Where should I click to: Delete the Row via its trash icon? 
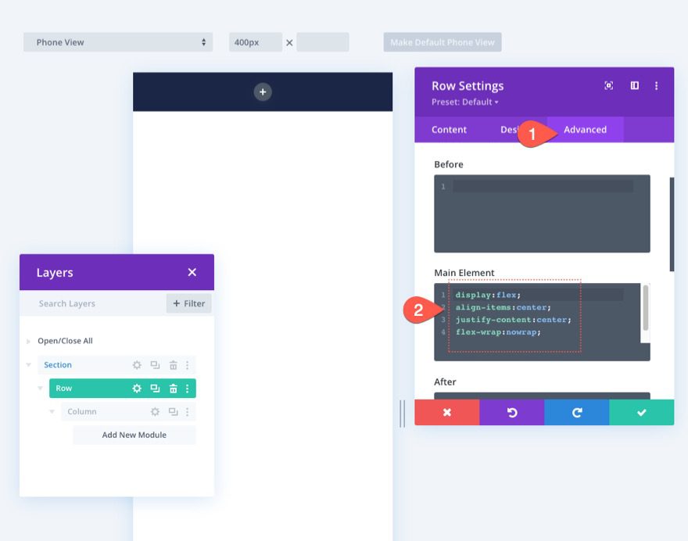[x=174, y=388]
